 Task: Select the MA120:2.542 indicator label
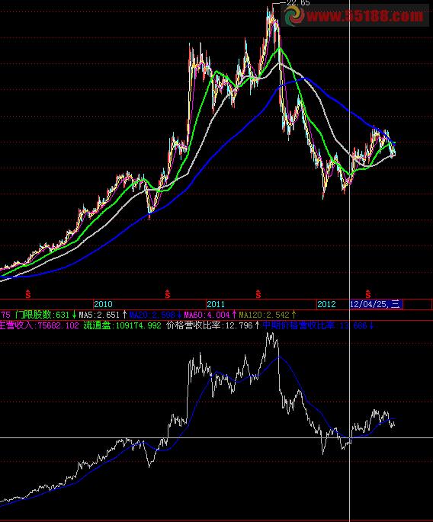pyautogui.click(x=265, y=315)
